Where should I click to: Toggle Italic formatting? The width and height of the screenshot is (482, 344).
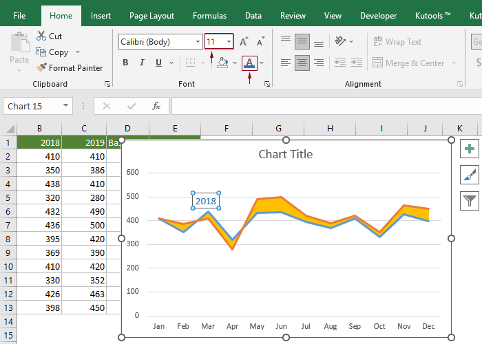pos(142,63)
